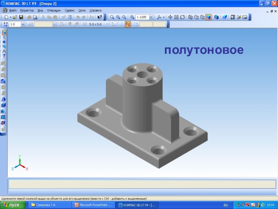Switch to thin hidden lines display mode
This screenshot has width=278, height=209.
203,17
